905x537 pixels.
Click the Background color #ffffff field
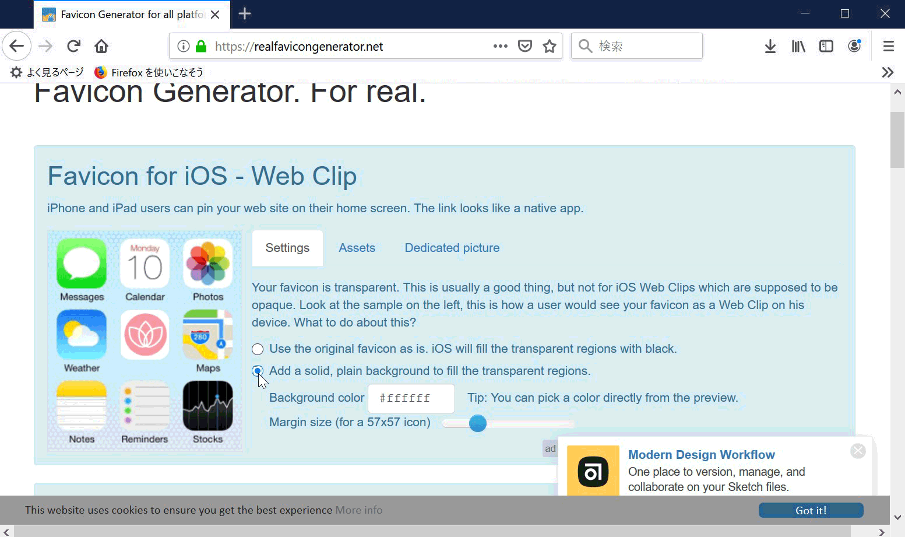(411, 398)
